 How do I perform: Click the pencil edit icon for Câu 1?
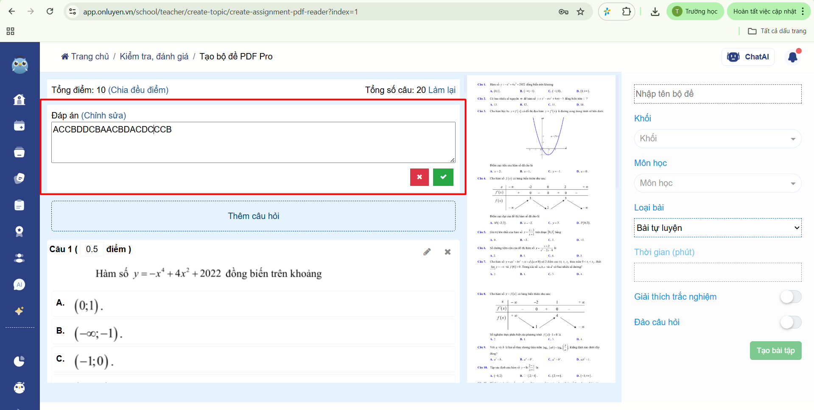coord(427,252)
